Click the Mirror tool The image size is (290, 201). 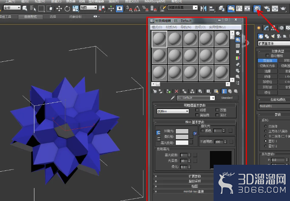(x=203, y=8)
